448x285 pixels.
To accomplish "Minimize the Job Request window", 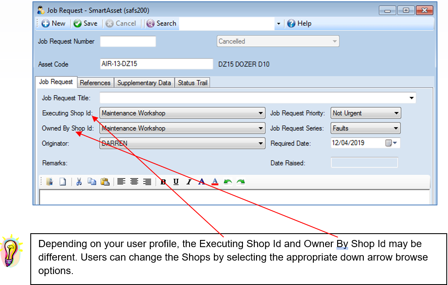I will point(387,11).
